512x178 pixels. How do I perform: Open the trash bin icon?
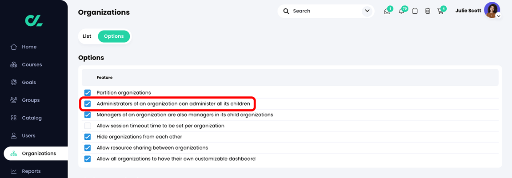(428, 11)
